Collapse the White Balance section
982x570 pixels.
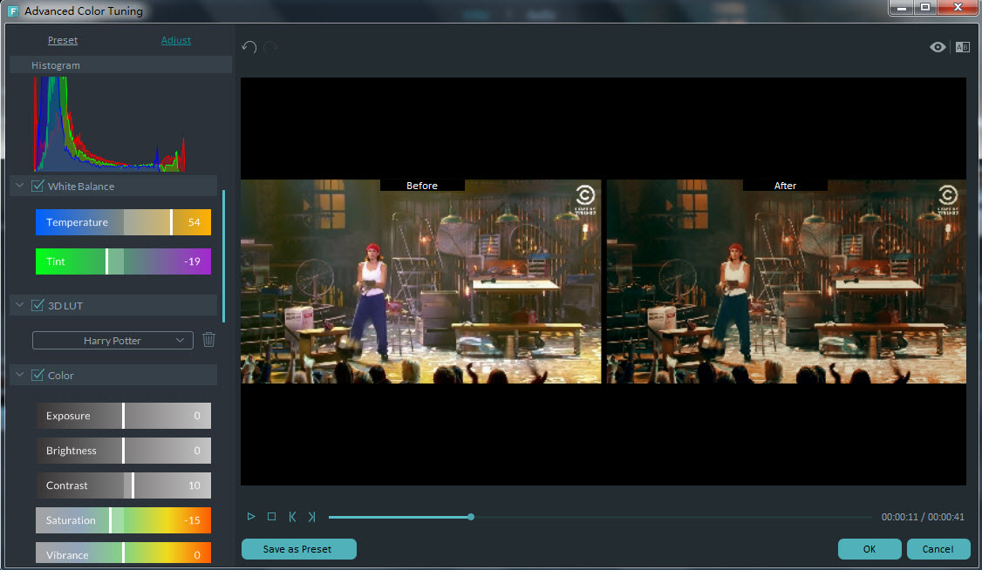click(19, 186)
